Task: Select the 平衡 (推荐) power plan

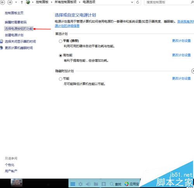Action: (61, 41)
